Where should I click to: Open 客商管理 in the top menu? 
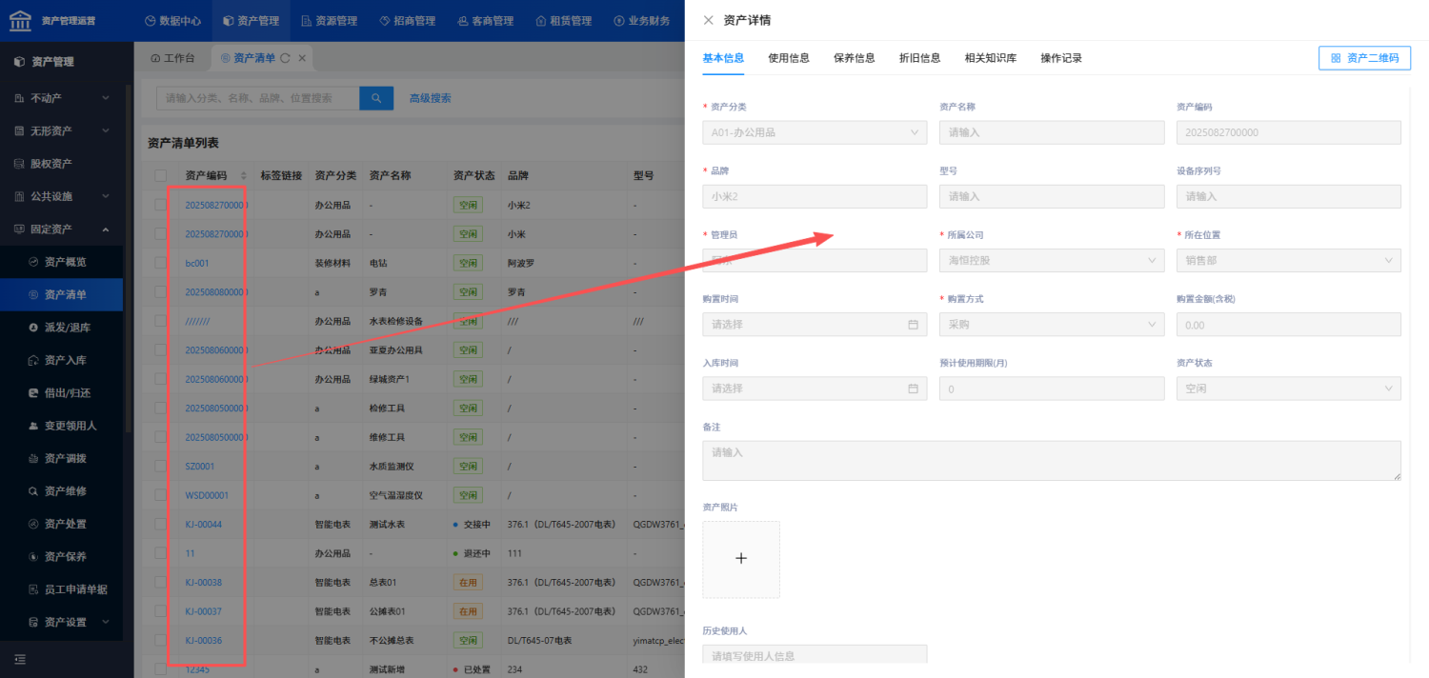tap(485, 20)
